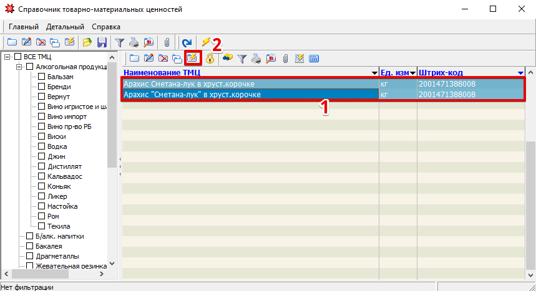Select the Текила tree item
The width and height of the screenshot is (536, 291).
(59, 226)
